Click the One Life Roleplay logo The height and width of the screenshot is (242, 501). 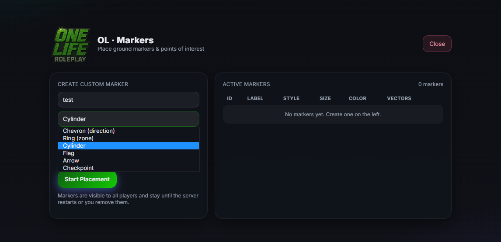[71, 45]
